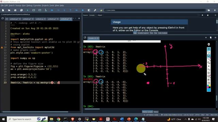The image size is (218, 122).
Task: Open the Source menu
Action: point(18,5)
